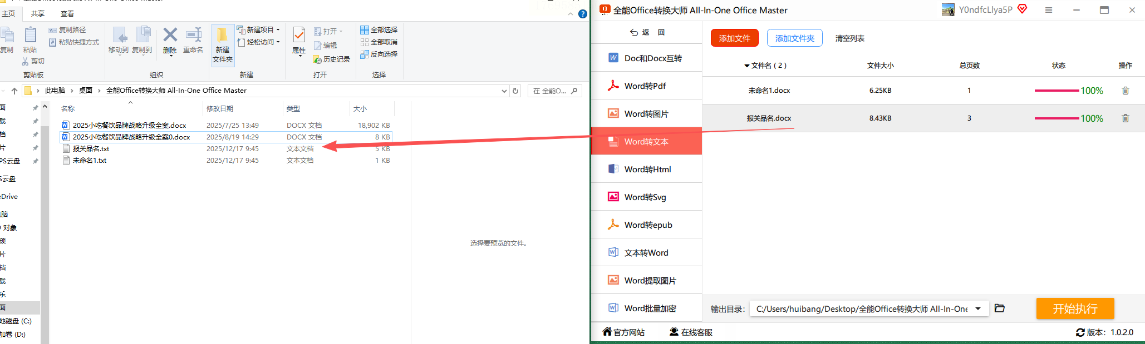Select the Word转Svg conversion tool
Viewport: 1145px width, 344px height.
pos(646,197)
